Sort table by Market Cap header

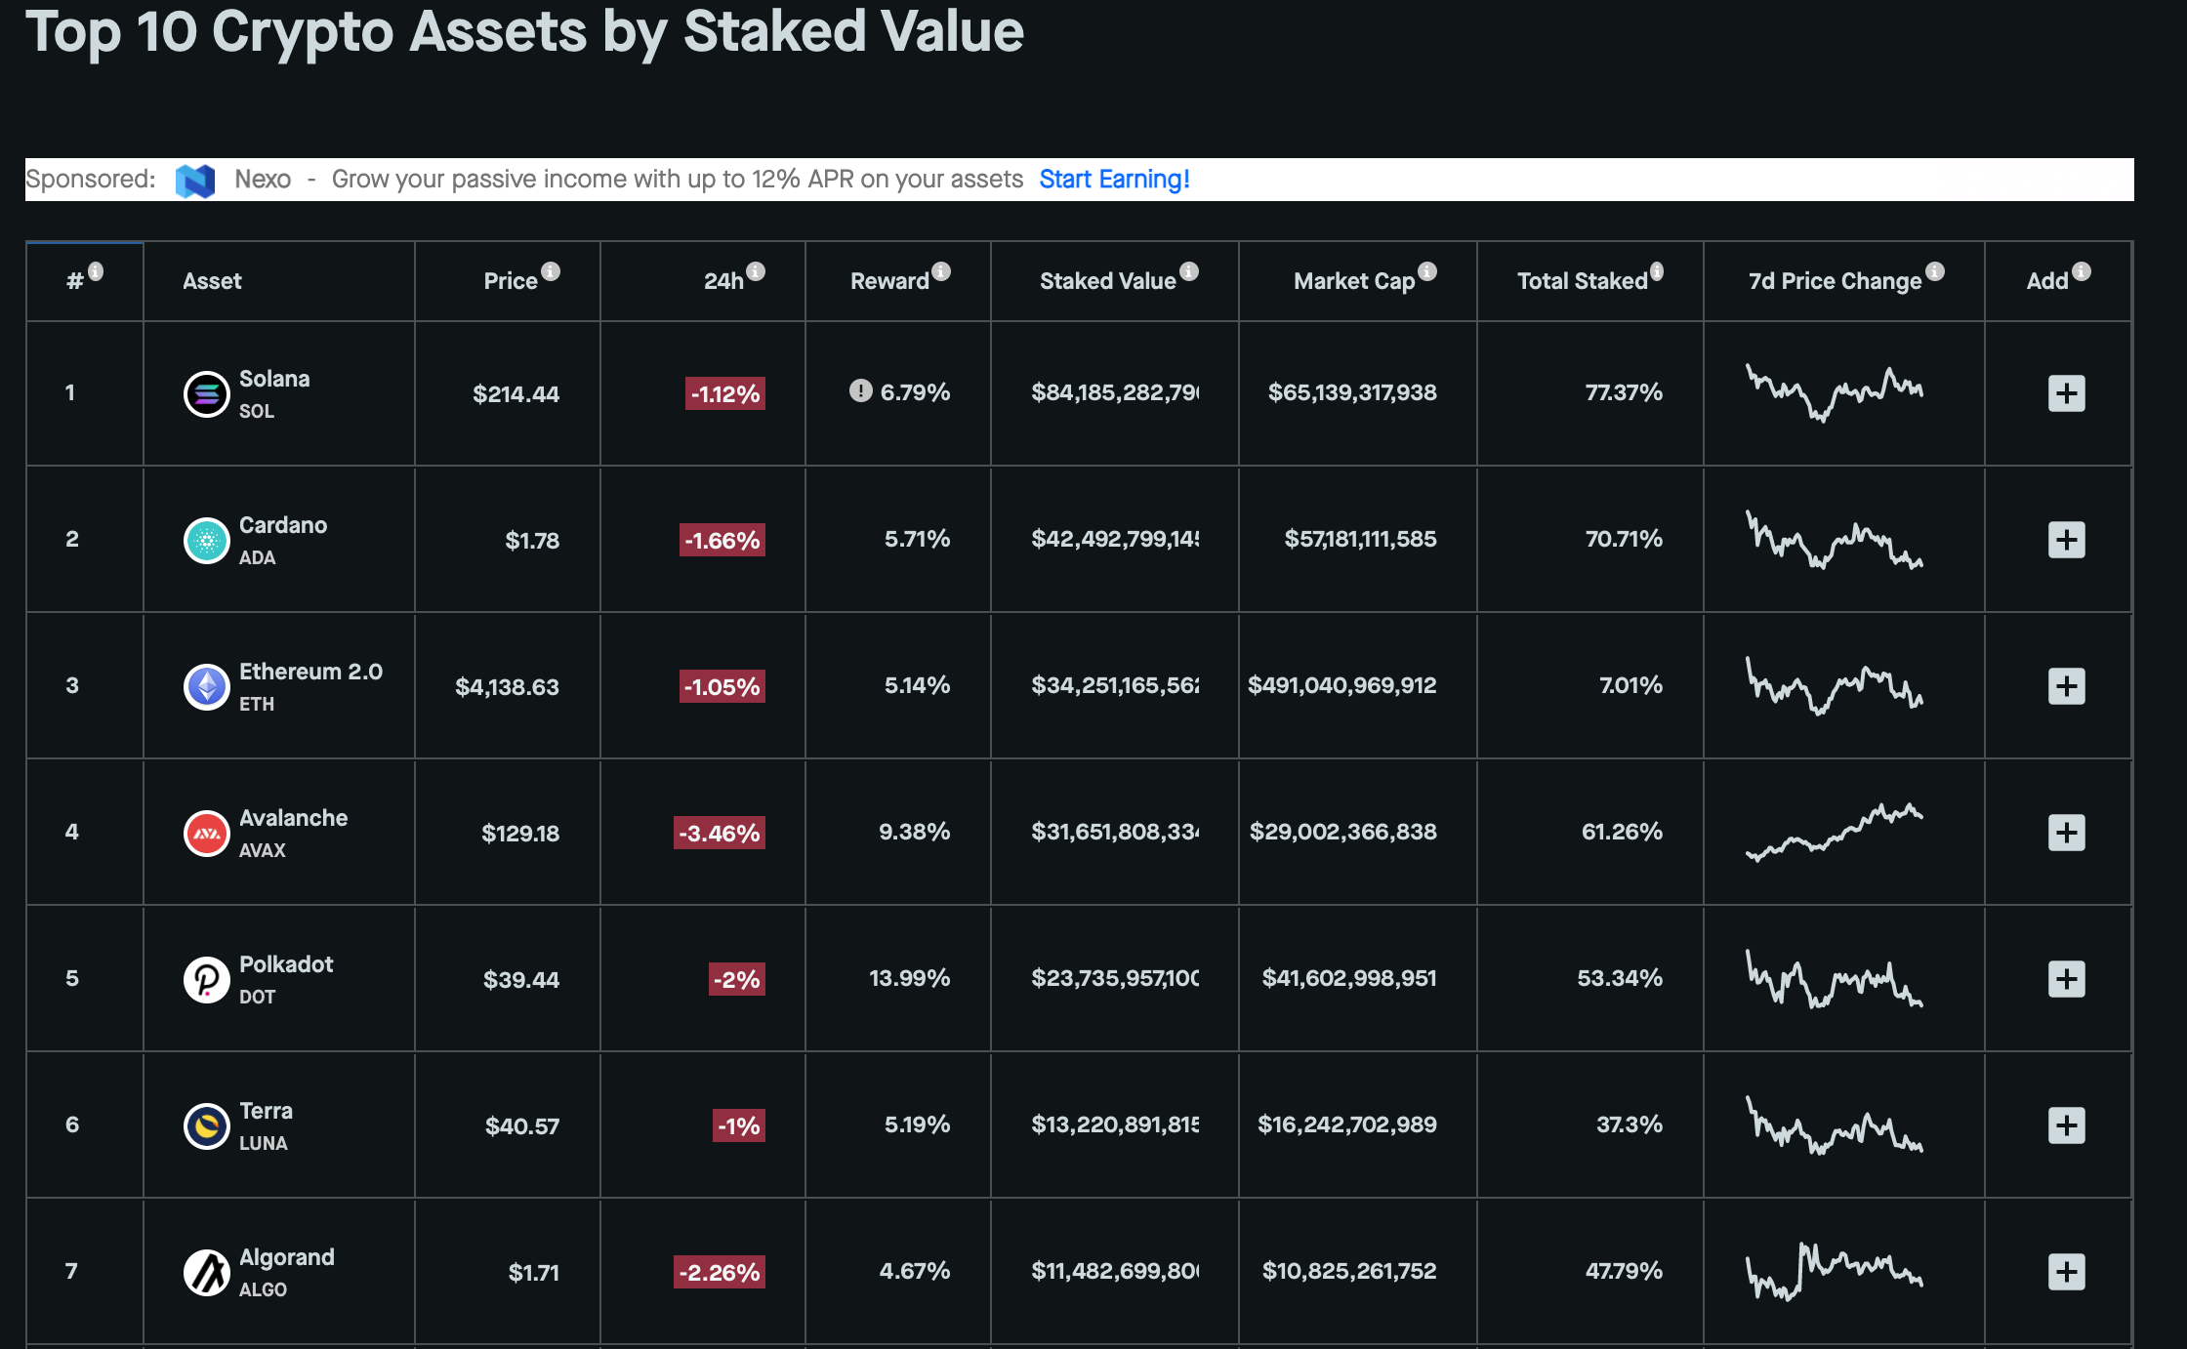click(1354, 281)
